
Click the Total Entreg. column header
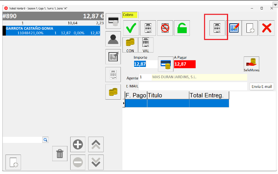click(x=209, y=95)
